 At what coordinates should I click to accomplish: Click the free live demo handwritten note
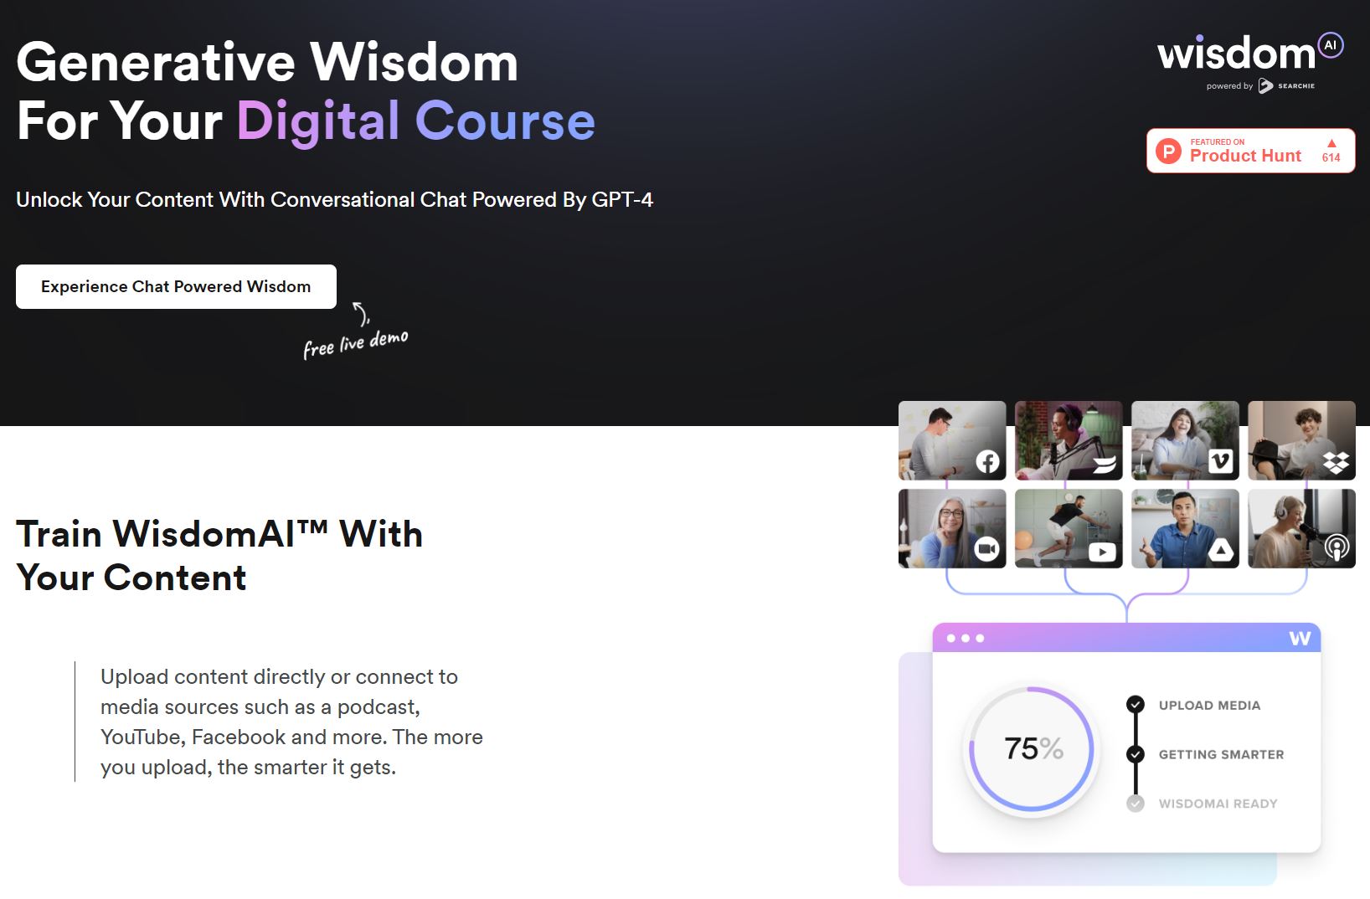[356, 342]
